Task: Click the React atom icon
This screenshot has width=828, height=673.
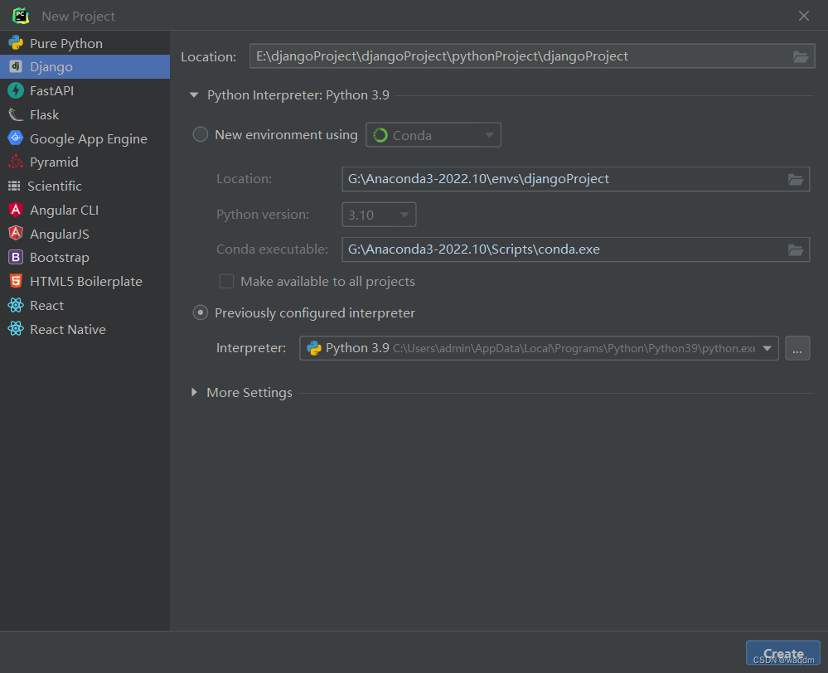Action: 16,305
